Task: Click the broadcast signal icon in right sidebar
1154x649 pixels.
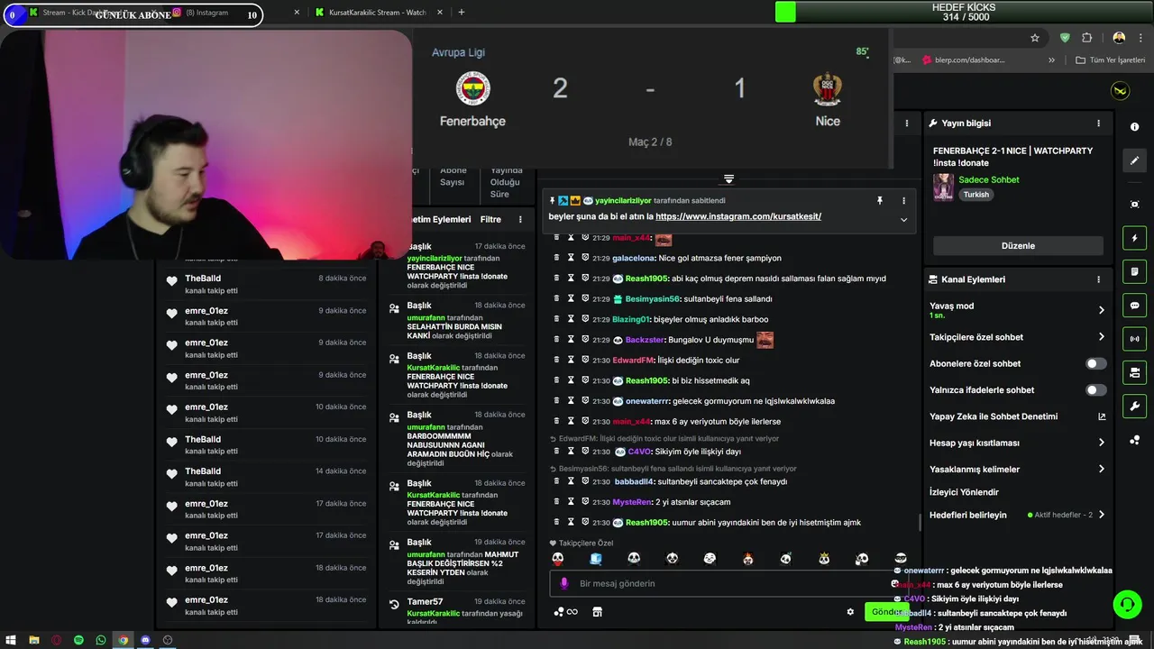Action: coord(1134,339)
